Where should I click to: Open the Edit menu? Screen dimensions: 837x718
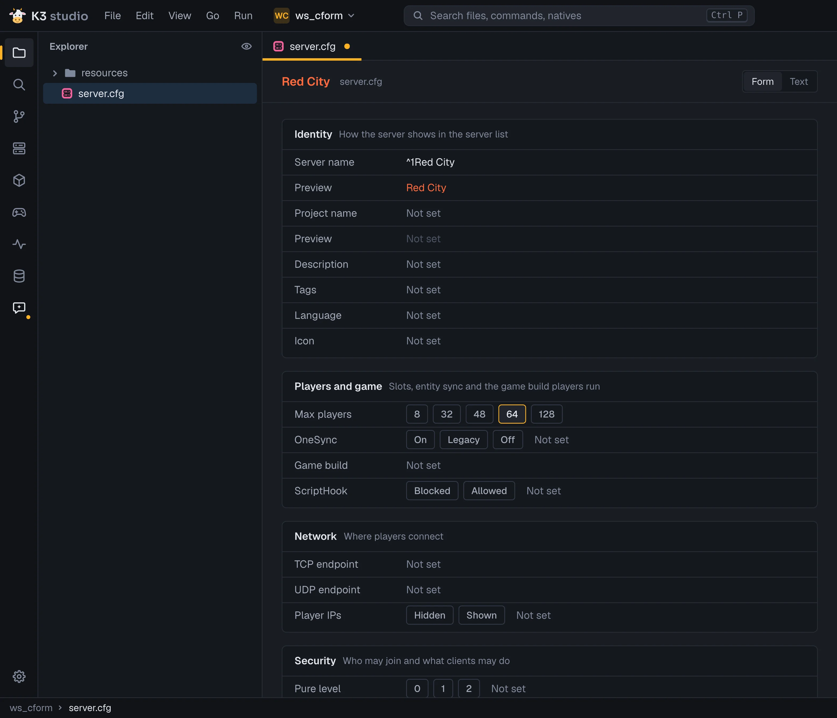(x=144, y=16)
